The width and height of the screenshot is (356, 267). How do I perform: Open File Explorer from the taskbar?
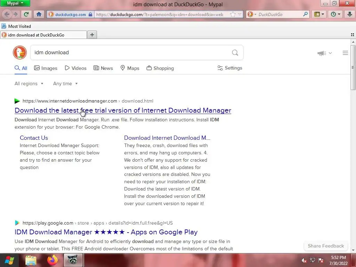tap(31, 260)
